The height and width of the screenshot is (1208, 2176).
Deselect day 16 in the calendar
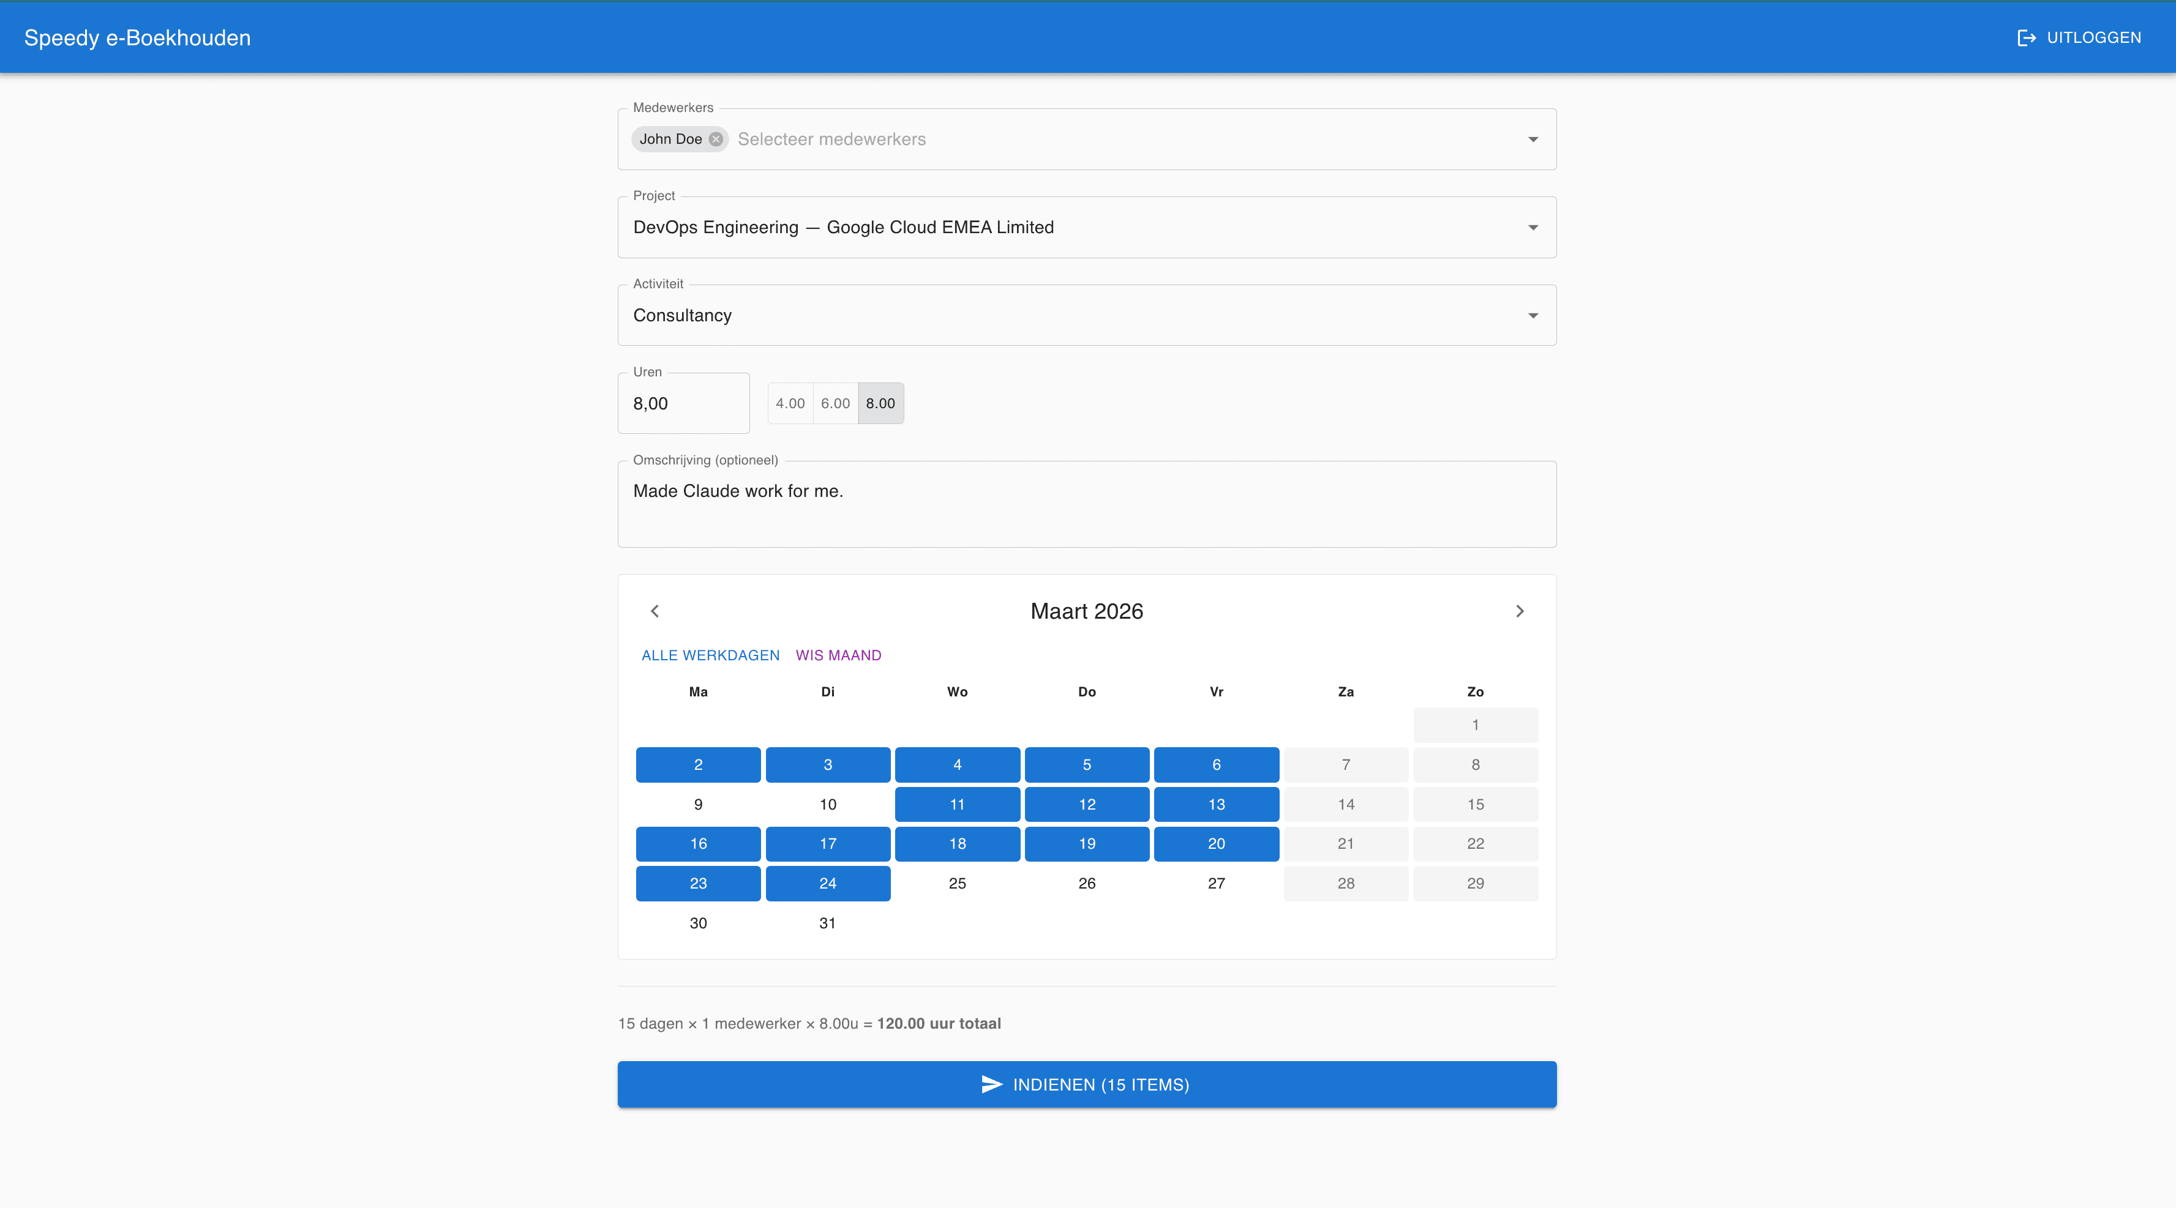click(698, 843)
